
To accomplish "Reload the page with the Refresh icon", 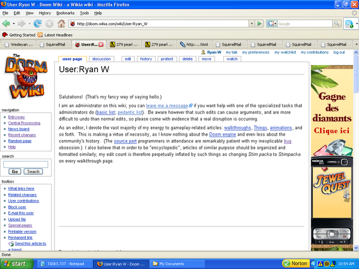I will [38, 24].
